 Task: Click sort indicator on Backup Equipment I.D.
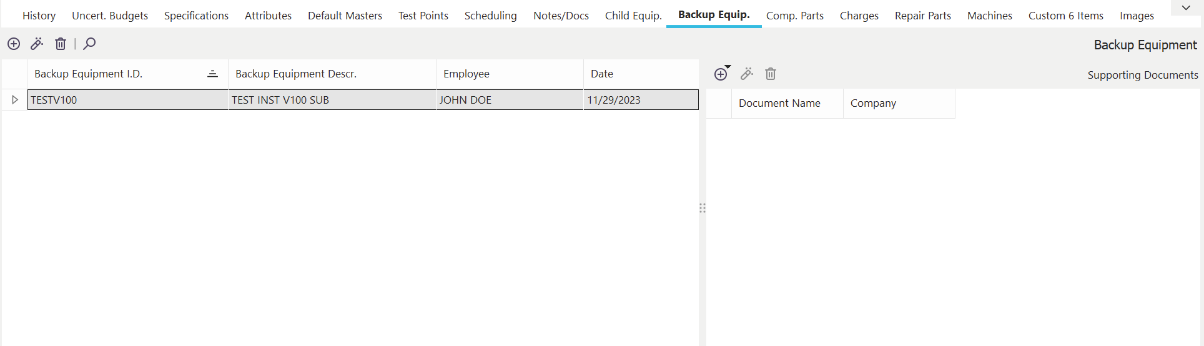(212, 74)
